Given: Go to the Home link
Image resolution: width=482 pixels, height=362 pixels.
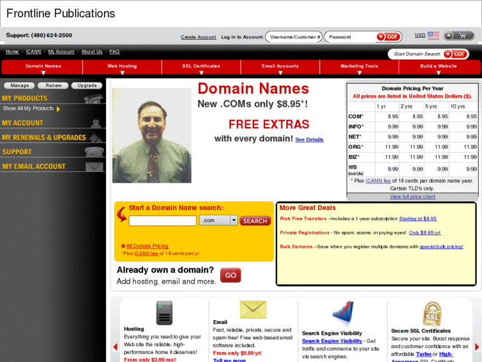Looking at the screenshot, I should pyautogui.click(x=12, y=52).
